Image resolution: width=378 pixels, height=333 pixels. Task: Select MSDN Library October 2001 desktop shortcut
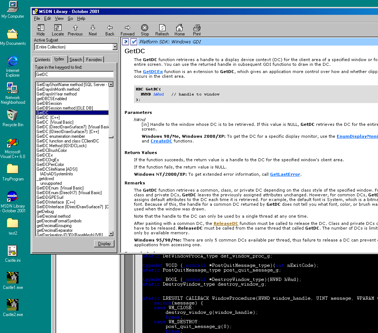[x=13, y=202]
